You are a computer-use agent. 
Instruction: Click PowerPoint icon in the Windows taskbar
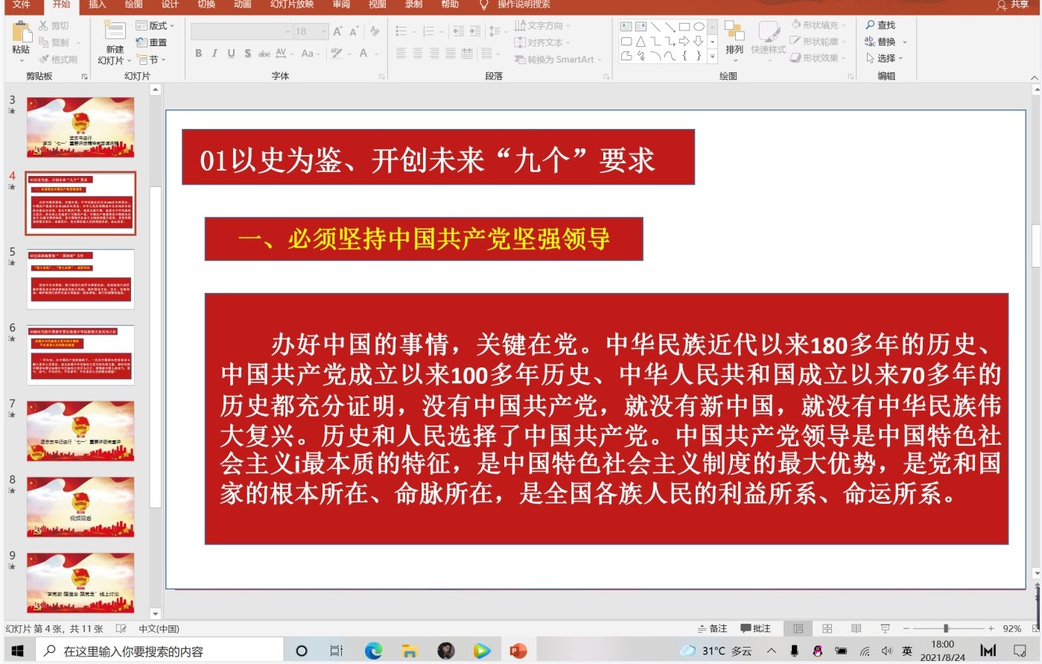[518, 651]
